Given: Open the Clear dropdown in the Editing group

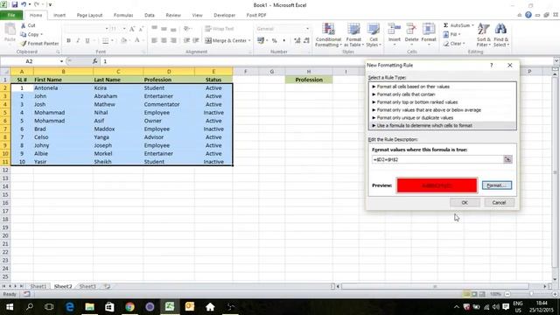Looking at the screenshot, I should click(464, 44).
